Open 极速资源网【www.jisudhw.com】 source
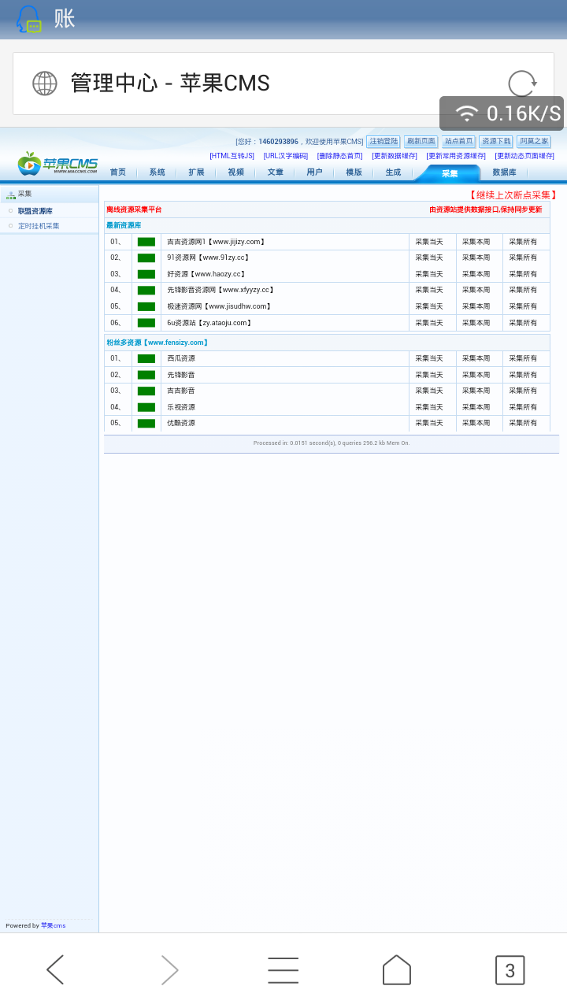567x1008 pixels. pyautogui.click(x=220, y=306)
